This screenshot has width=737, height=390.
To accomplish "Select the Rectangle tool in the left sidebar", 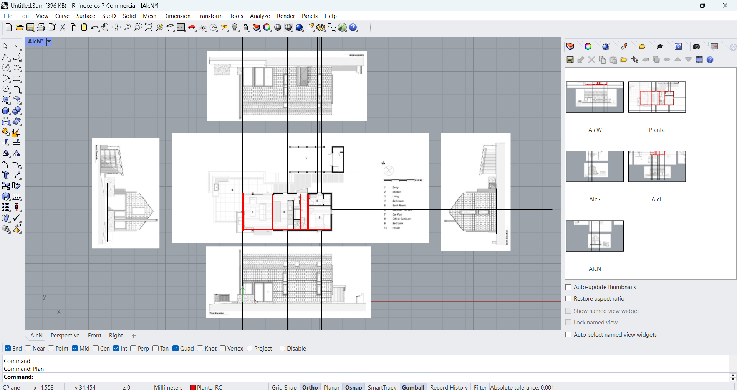I will point(17,79).
